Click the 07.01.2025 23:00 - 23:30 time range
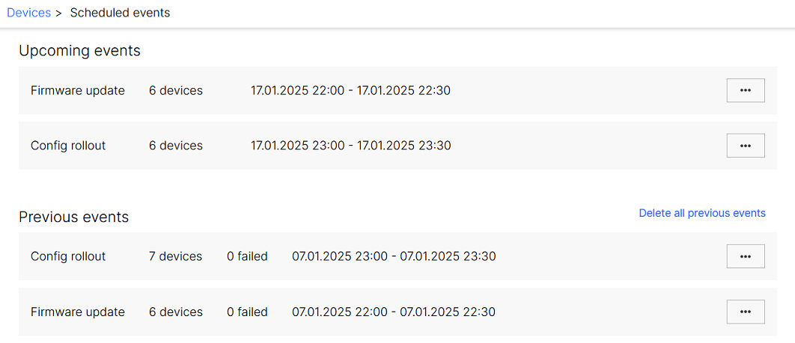This screenshot has height=343, width=795. point(394,256)
